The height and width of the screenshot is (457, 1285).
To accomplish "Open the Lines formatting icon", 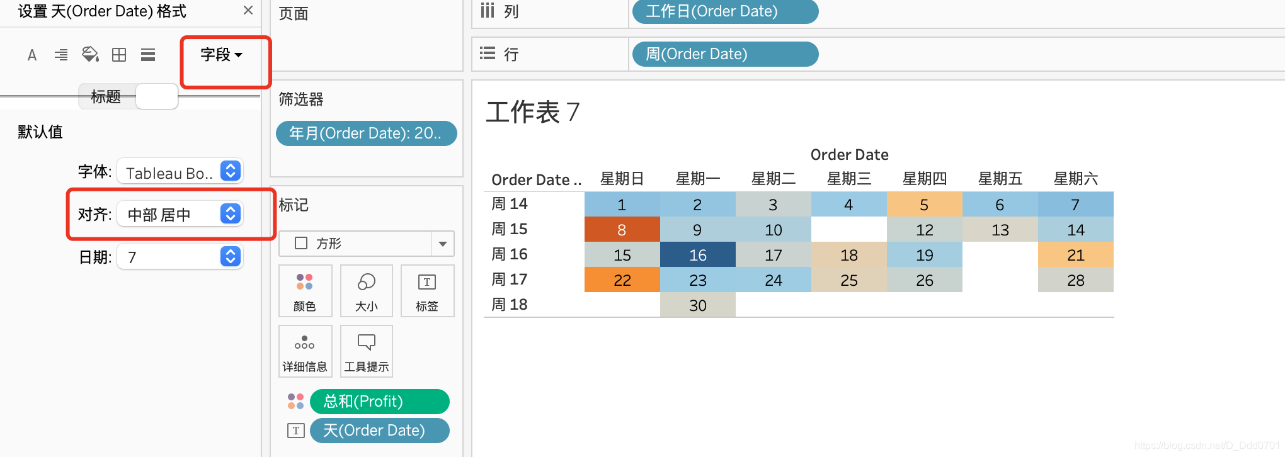I will coord(148,55).
